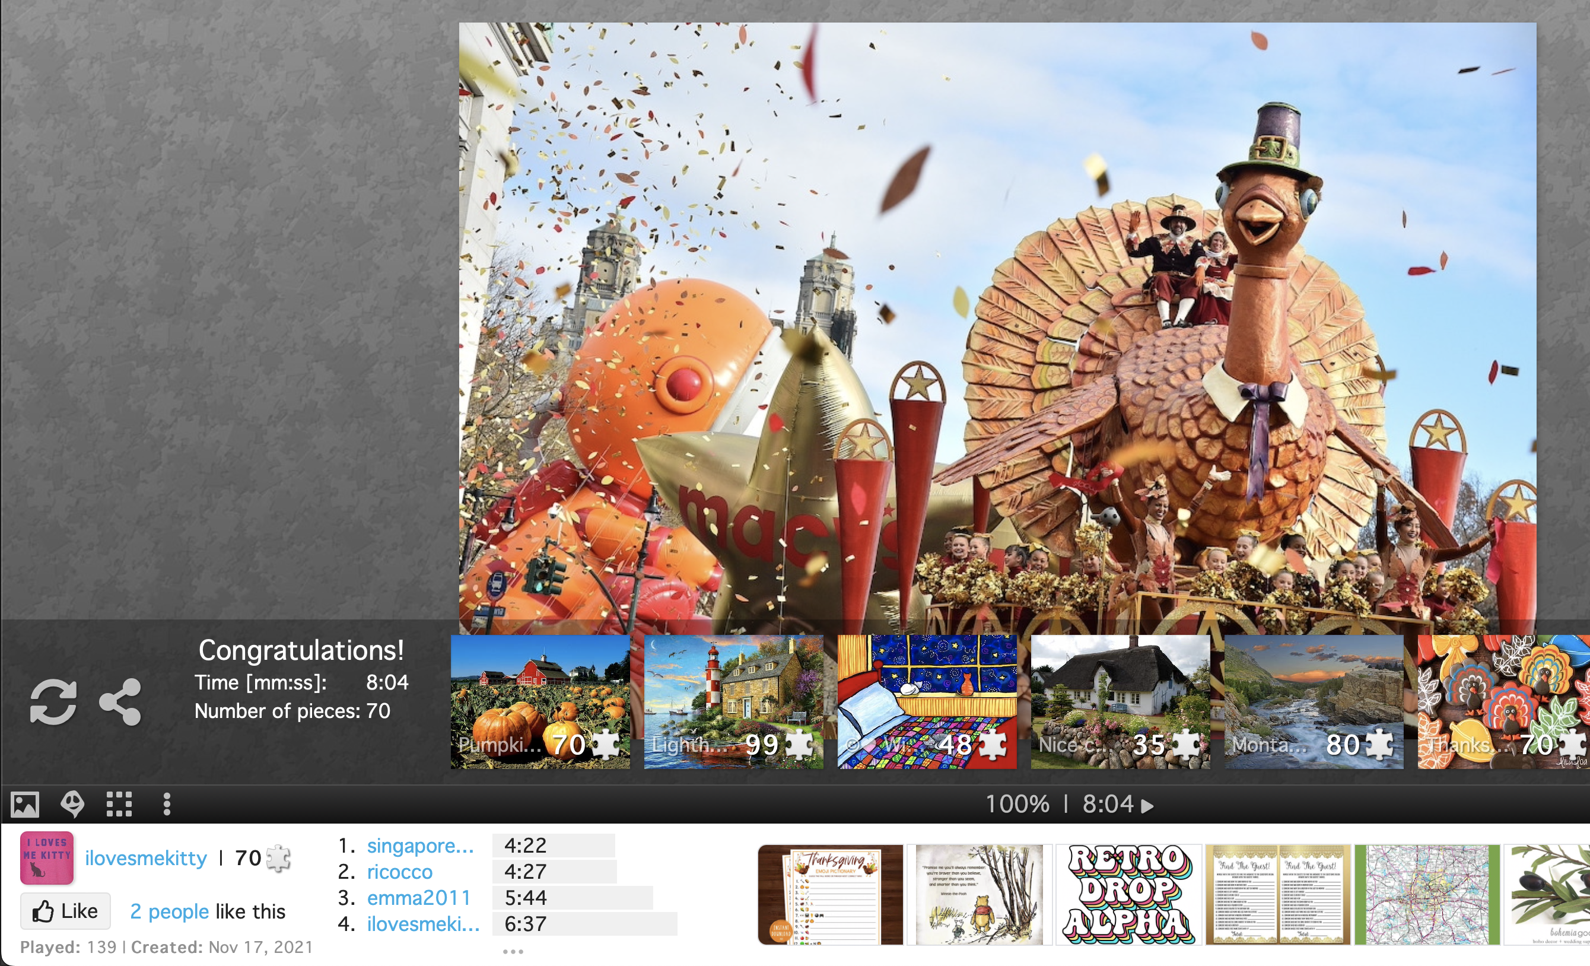1590x966 pixels.
Task: Open ricocco's leaderboard profile
Action: [x=399, y=872]
